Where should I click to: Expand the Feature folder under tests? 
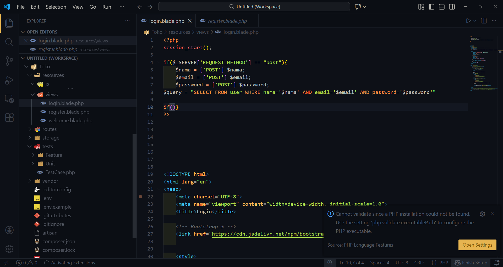(x=32, y=155)
